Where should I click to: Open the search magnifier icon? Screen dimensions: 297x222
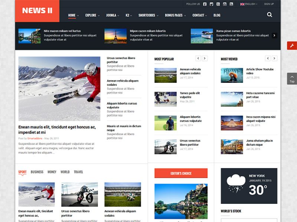[x=270, y=15]
